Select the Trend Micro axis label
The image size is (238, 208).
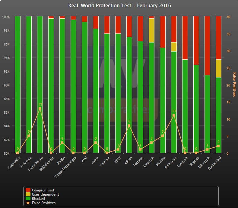coord(35,164)
